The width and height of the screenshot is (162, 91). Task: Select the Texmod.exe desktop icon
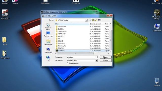[76, 2]
